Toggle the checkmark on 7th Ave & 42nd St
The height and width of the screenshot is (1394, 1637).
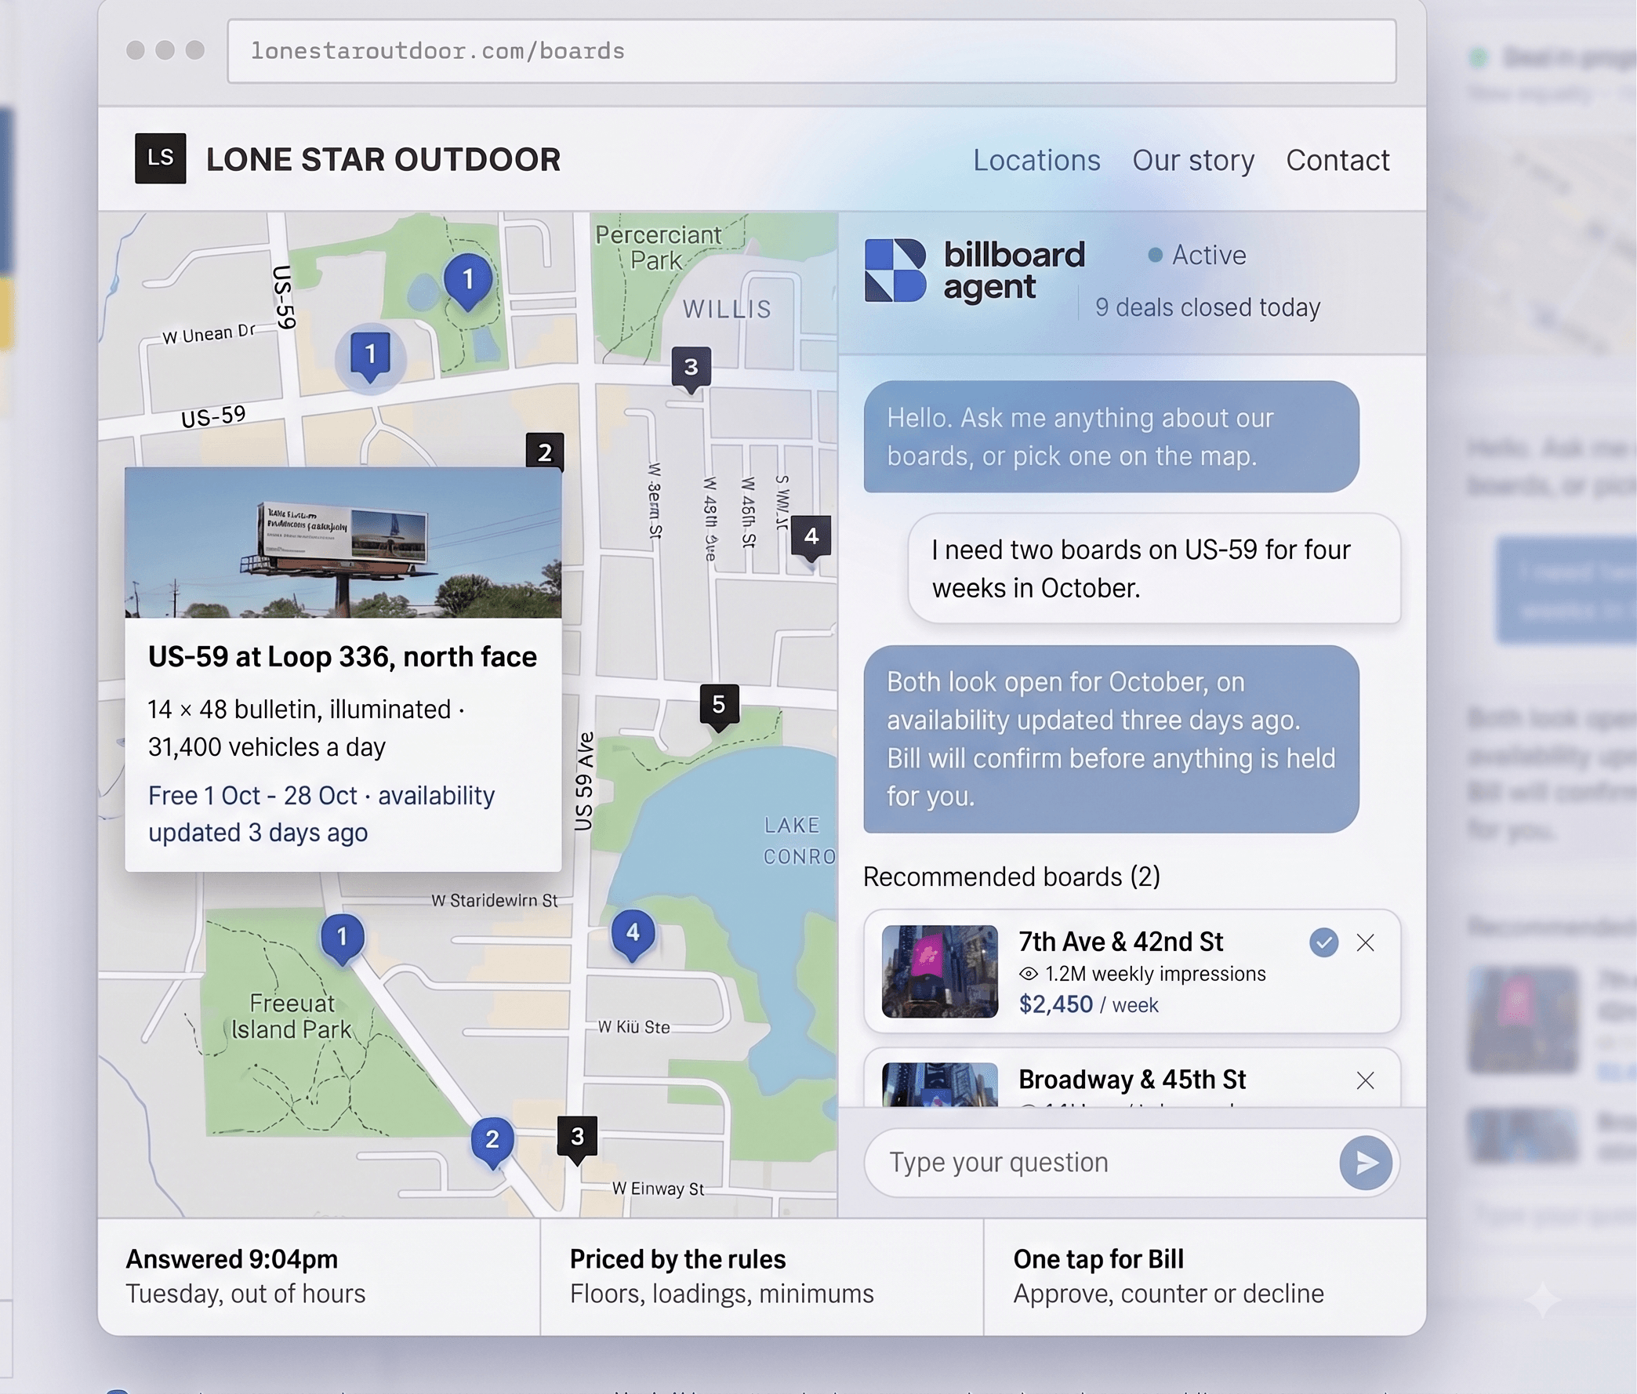1323,942
